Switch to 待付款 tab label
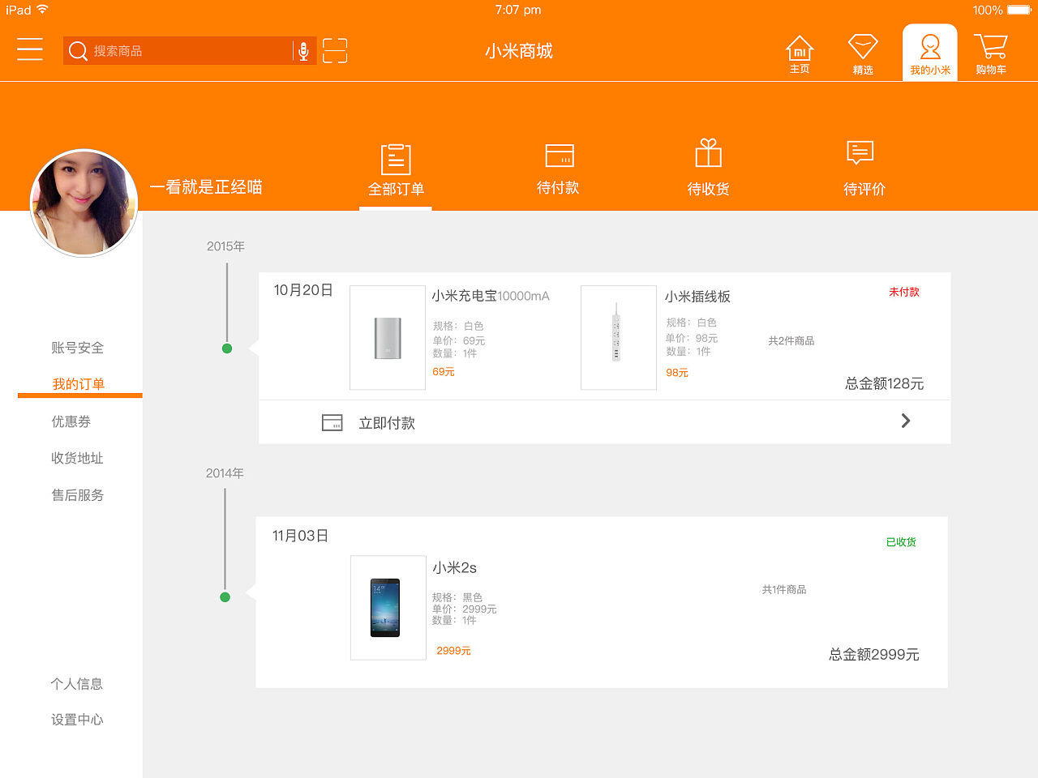1038x778 pixels. 558,188
